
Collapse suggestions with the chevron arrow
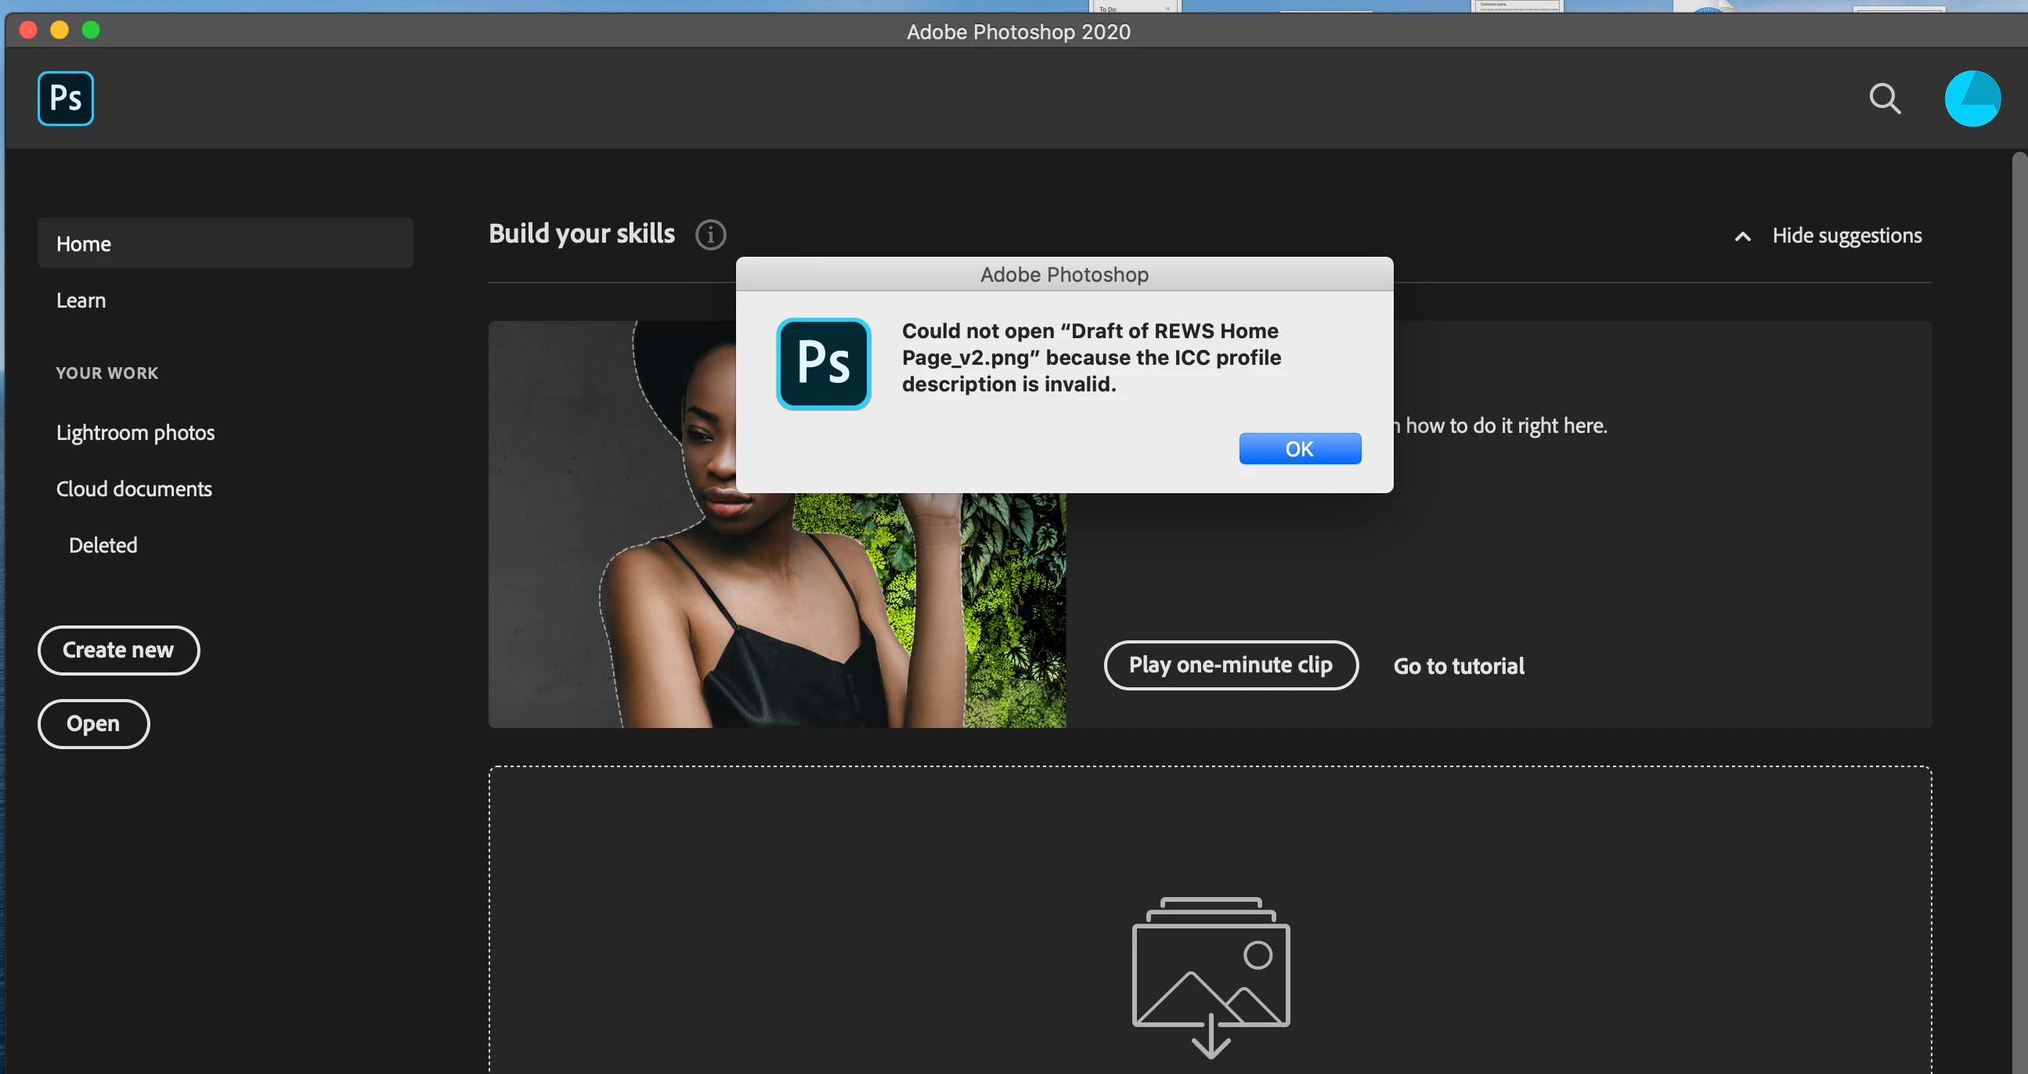coord(1742,236)
